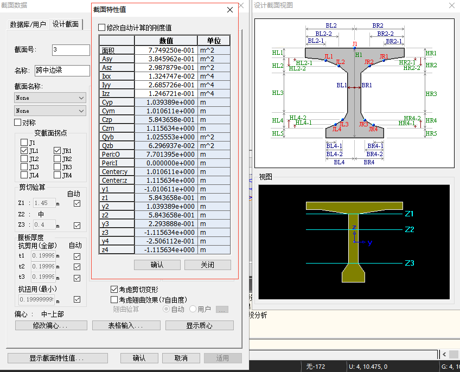Select the 面积 value cell in table
The width and height of the screenshot is (460, 372).
(x=166, y=50)
